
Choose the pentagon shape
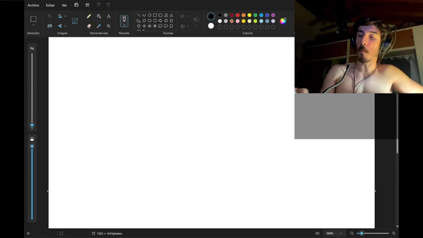click(x=149, y=20)
